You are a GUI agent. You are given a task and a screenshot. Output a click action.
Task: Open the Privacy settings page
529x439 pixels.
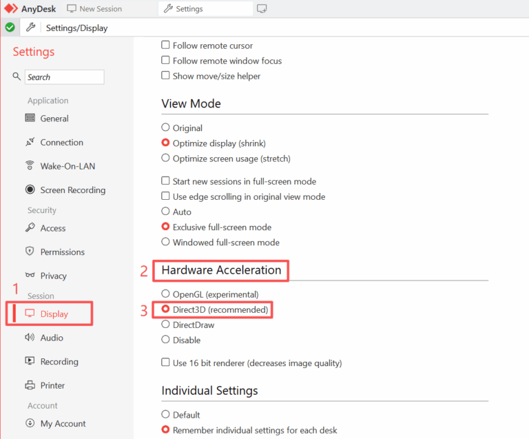[53, 276]
